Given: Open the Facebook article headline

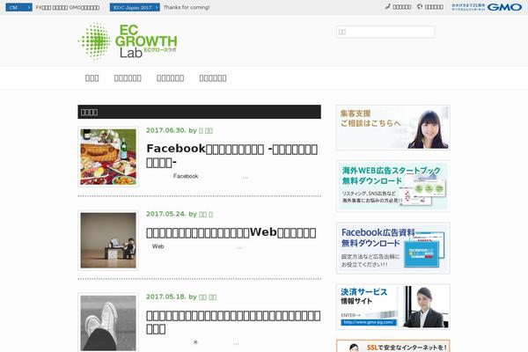Looking at the screenshot, I should (232, 155).
